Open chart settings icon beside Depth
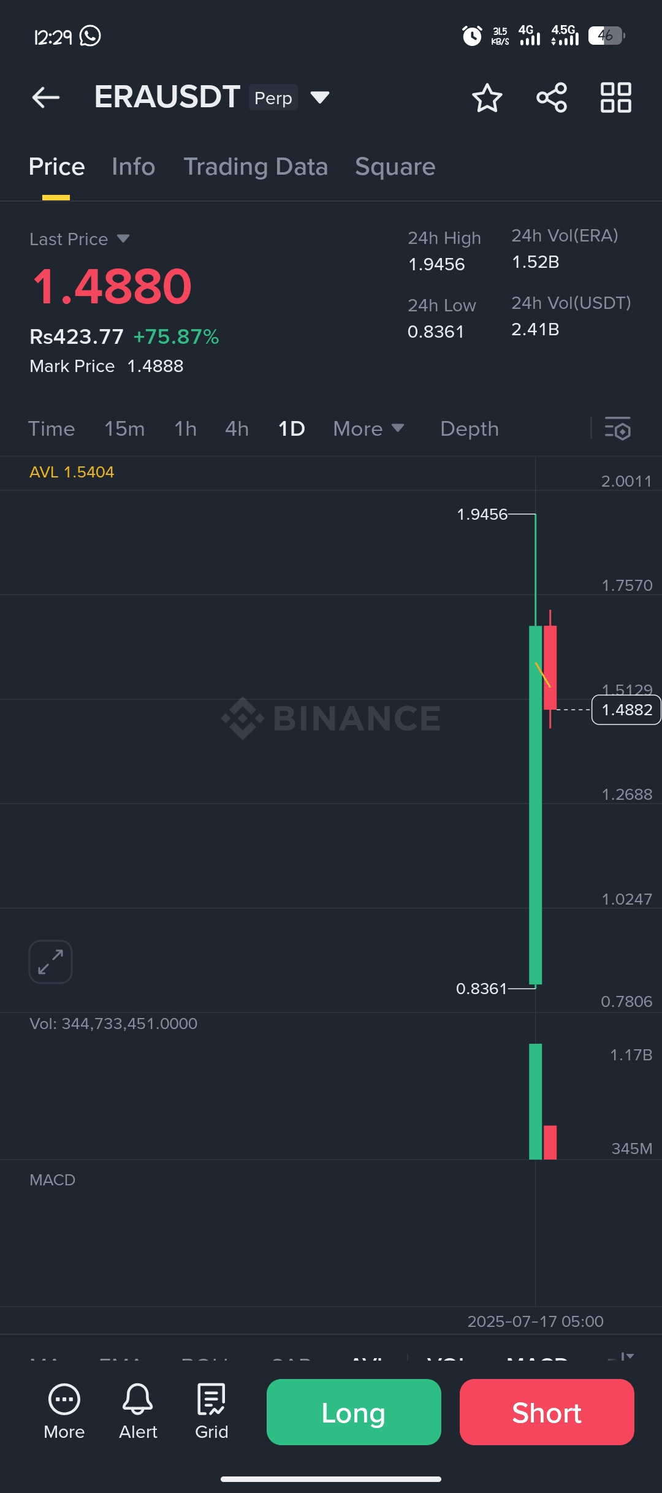The height and width of the screenshot is (1493, 662). (x=618, y=428)
